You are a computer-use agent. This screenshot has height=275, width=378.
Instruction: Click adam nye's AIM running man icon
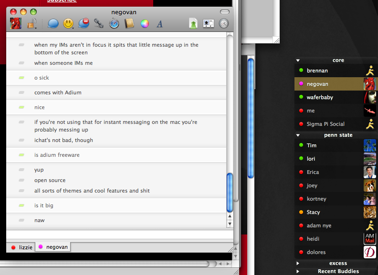click(370, 225)
